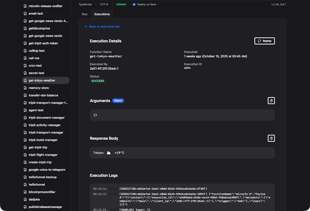310x211 pixels.
Task: Click file icon beside cron-test
Action: 25,66
